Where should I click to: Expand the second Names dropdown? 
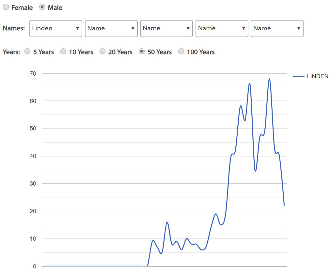tap(111, 28)
